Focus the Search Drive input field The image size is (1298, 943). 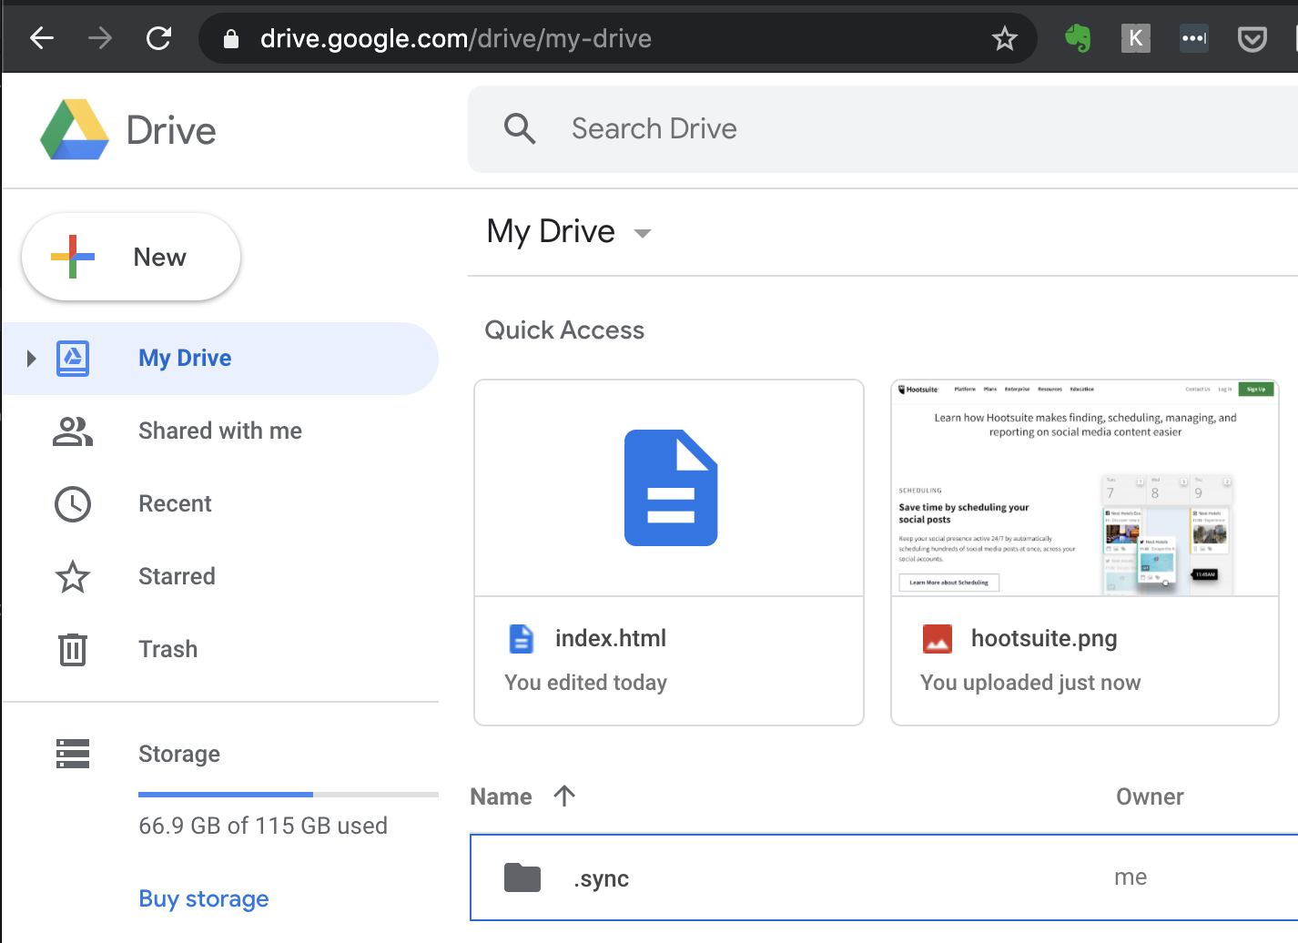883,128
